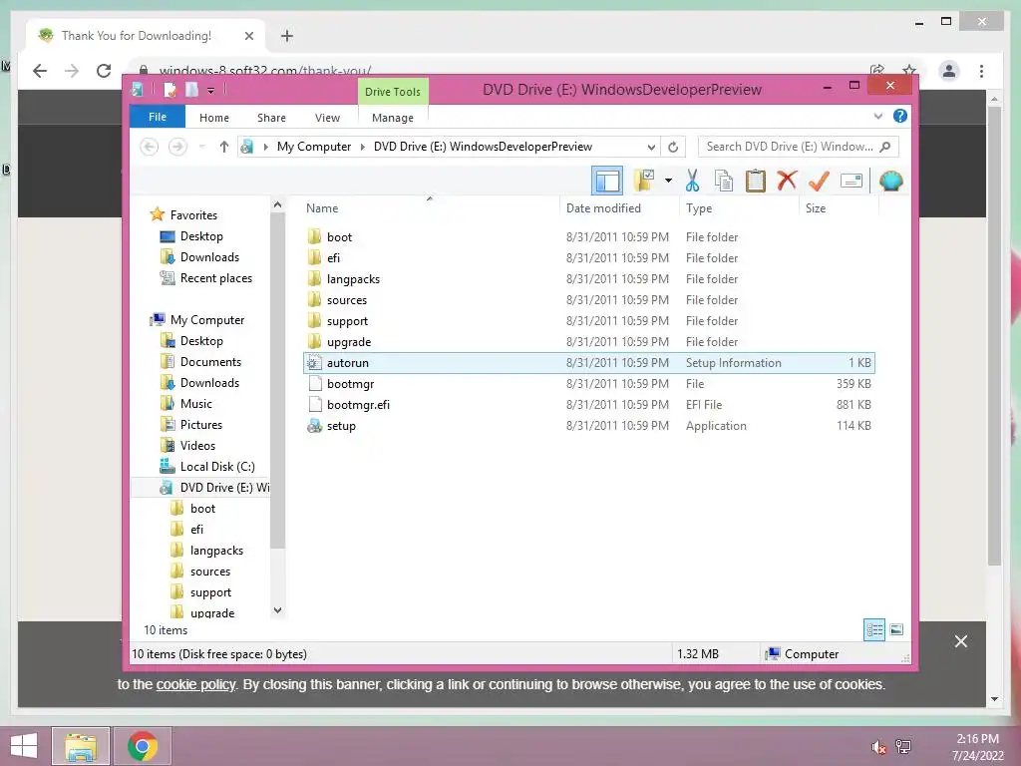Open Customize Quick Access Toolbar dropdown
The image size is (1021, 766).
211,91
